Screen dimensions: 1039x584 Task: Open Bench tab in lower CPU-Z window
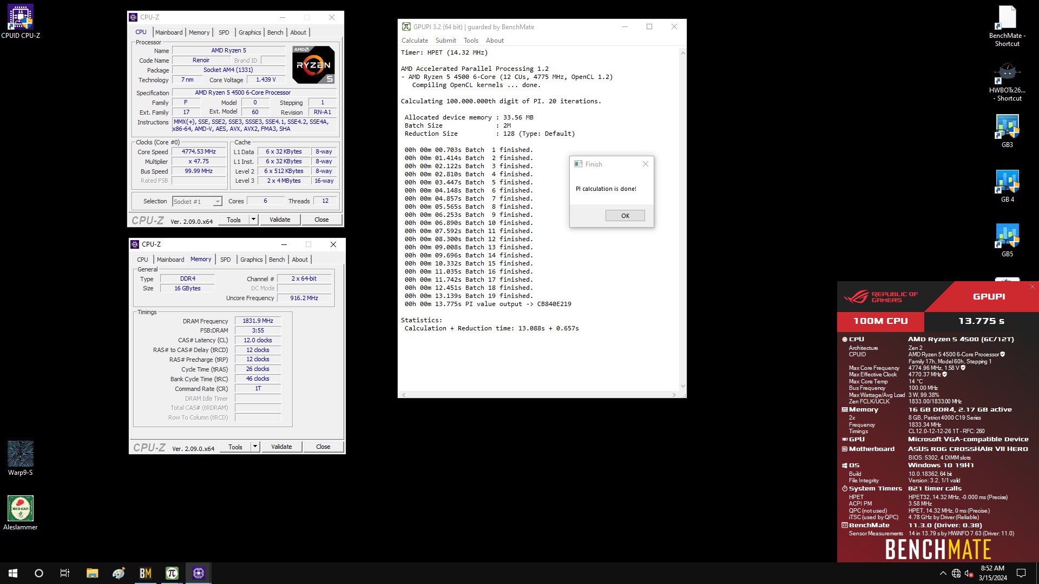pos(277,260)
